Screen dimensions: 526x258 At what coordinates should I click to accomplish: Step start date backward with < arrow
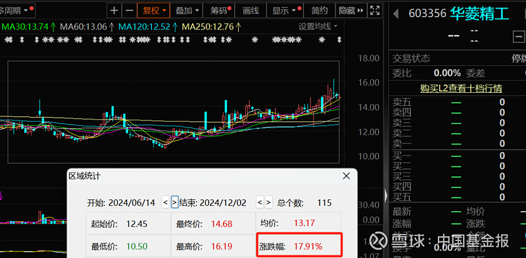166,203
